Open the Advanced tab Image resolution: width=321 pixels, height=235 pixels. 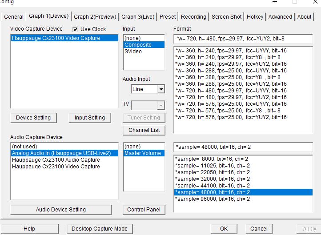click(280, 16)
